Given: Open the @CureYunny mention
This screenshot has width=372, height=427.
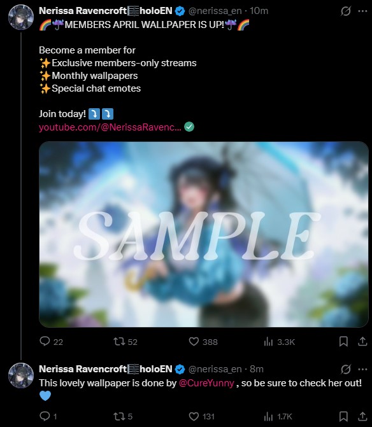Looking at the screenshot, I should point(206,383).
